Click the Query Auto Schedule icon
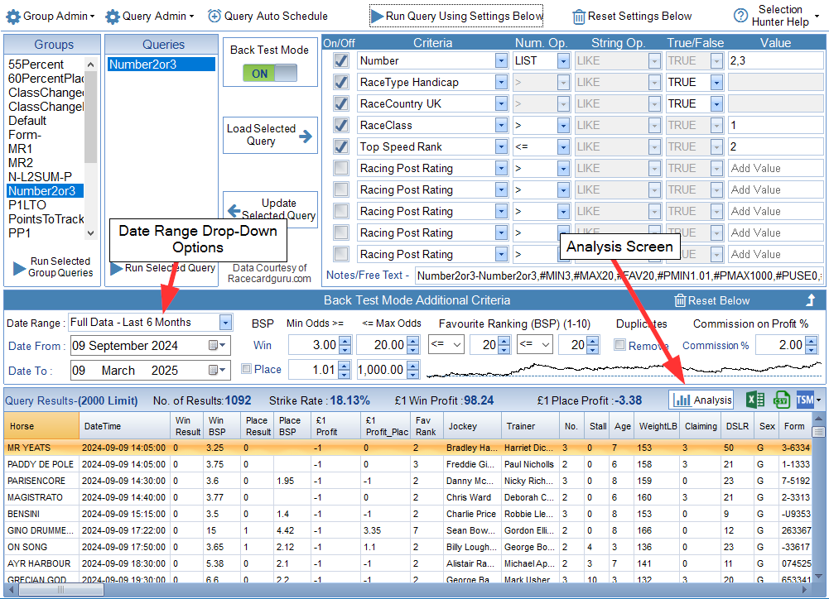This screenshot has height=599, width=829. coord(214,16)
